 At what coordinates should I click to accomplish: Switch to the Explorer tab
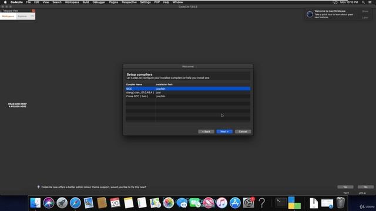(x=22, y=16)
